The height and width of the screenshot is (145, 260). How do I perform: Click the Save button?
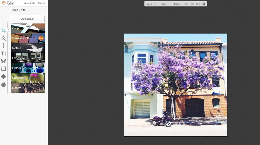point(164,4)
